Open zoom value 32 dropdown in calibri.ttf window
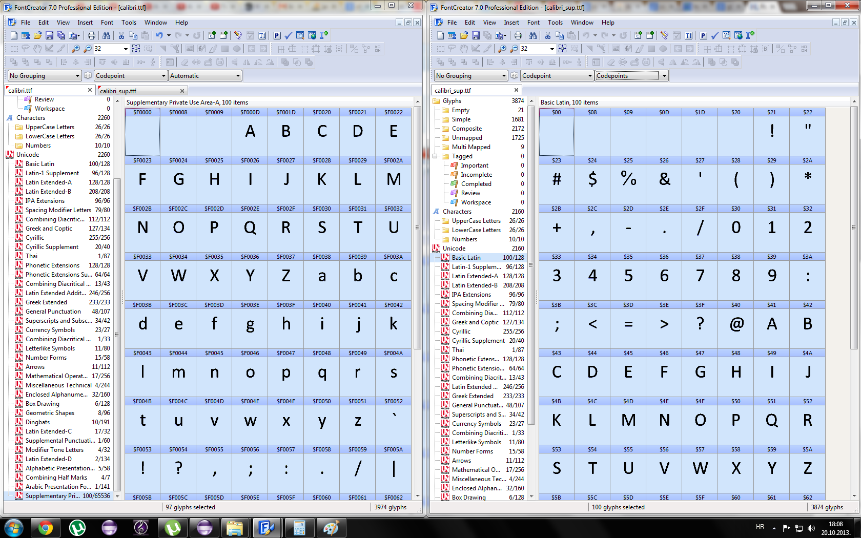Image resolution: width=861 pixels, height=538 pixels. click(126, 49)
